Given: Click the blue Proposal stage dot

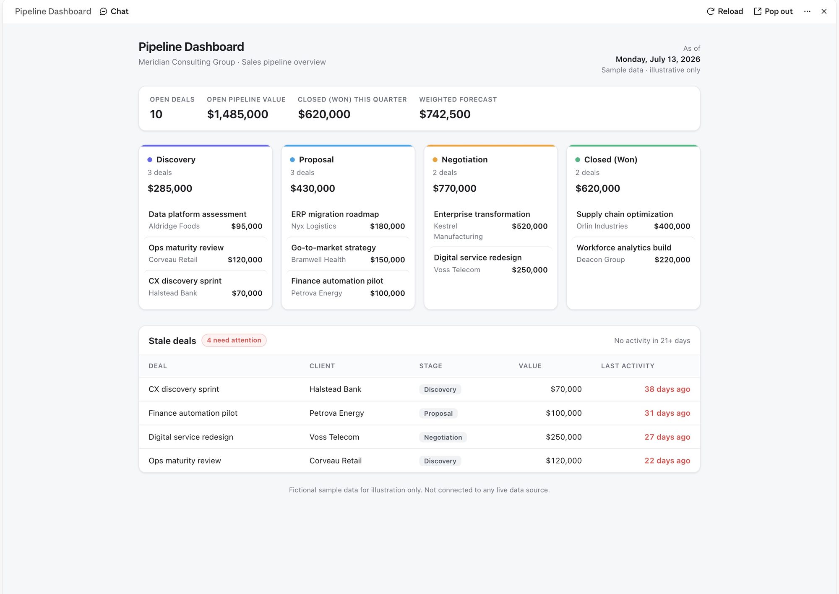Looking at the screenshot, I should click(x=292, y=160).
